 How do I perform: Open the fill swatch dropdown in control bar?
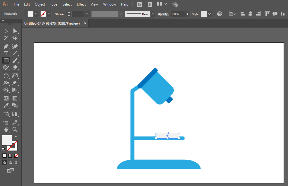(36, 14)
